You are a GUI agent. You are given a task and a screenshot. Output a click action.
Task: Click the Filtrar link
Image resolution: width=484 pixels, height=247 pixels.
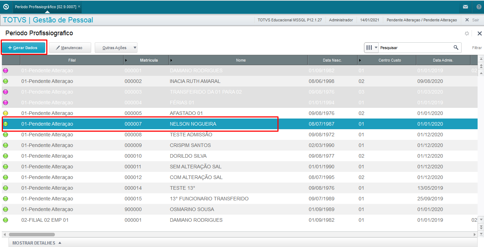[x=477, y=48]
